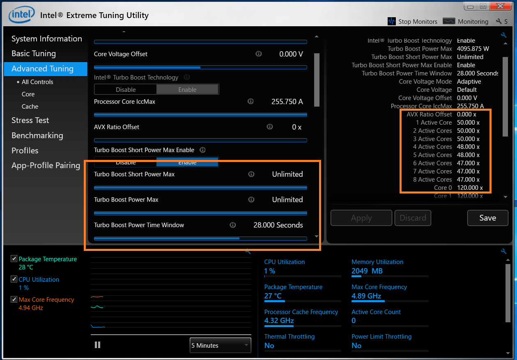Click the tuning controls scroll down arrow

pos(316,237)
